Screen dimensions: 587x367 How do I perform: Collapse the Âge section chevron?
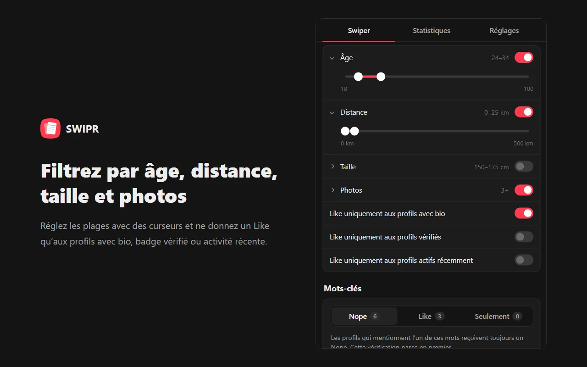(x=332, y=58)
